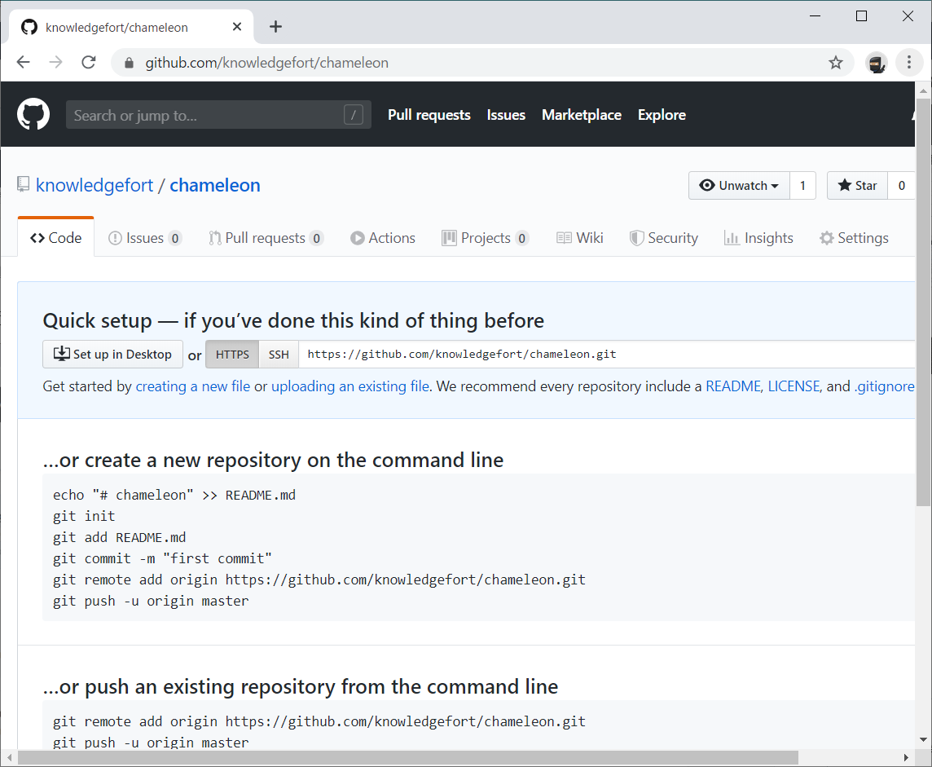The image size is (932, 767).
Task: Click the horizontal scrollbar thumb
Action: 407,757
